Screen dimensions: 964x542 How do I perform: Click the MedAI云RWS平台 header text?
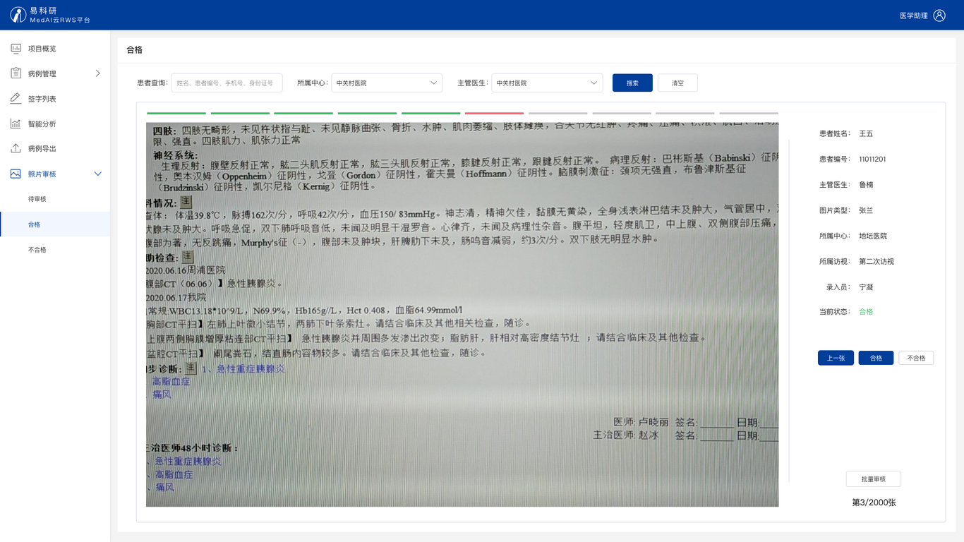tap(60, 20)
